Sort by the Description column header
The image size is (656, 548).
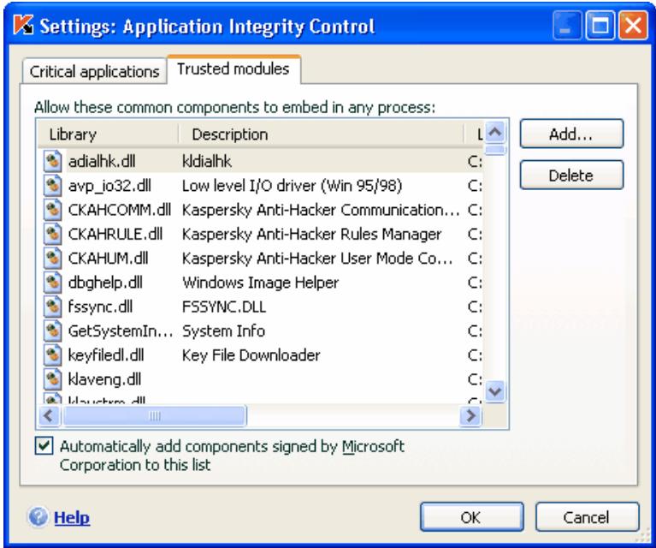pyautogui.click(x=322, y=134)
